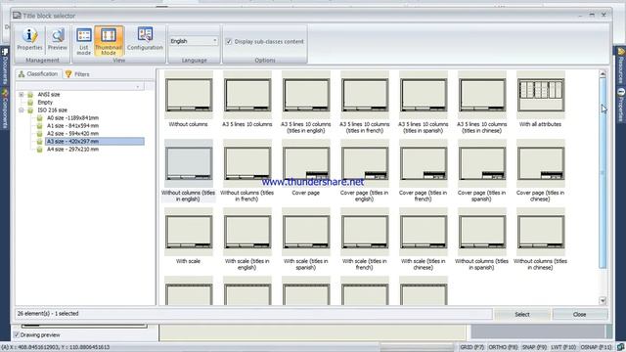Open the Properties side panel on right
The image size is (626, 352).
click(621, 106)
